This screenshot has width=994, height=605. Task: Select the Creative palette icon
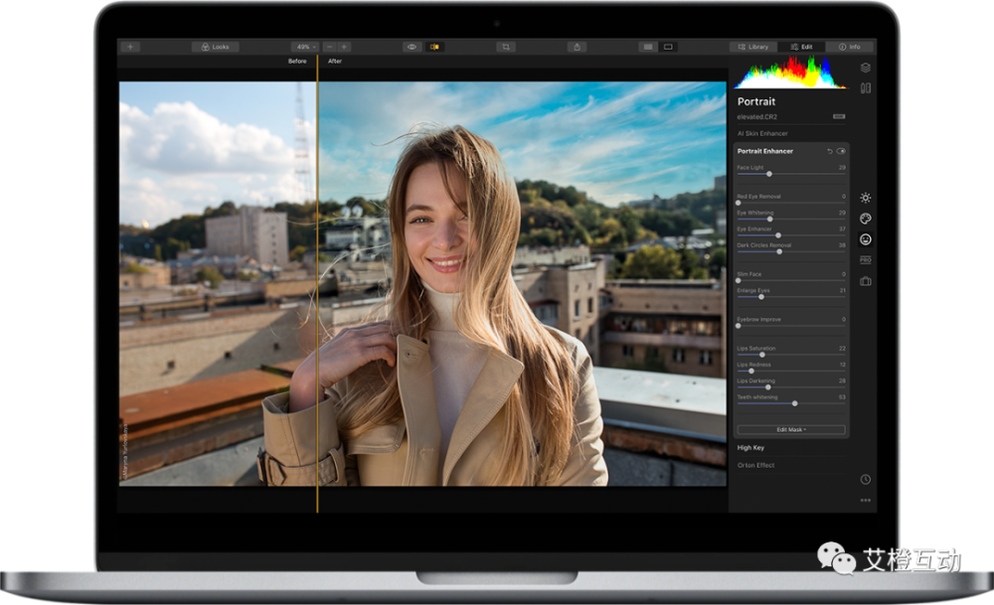865,219
